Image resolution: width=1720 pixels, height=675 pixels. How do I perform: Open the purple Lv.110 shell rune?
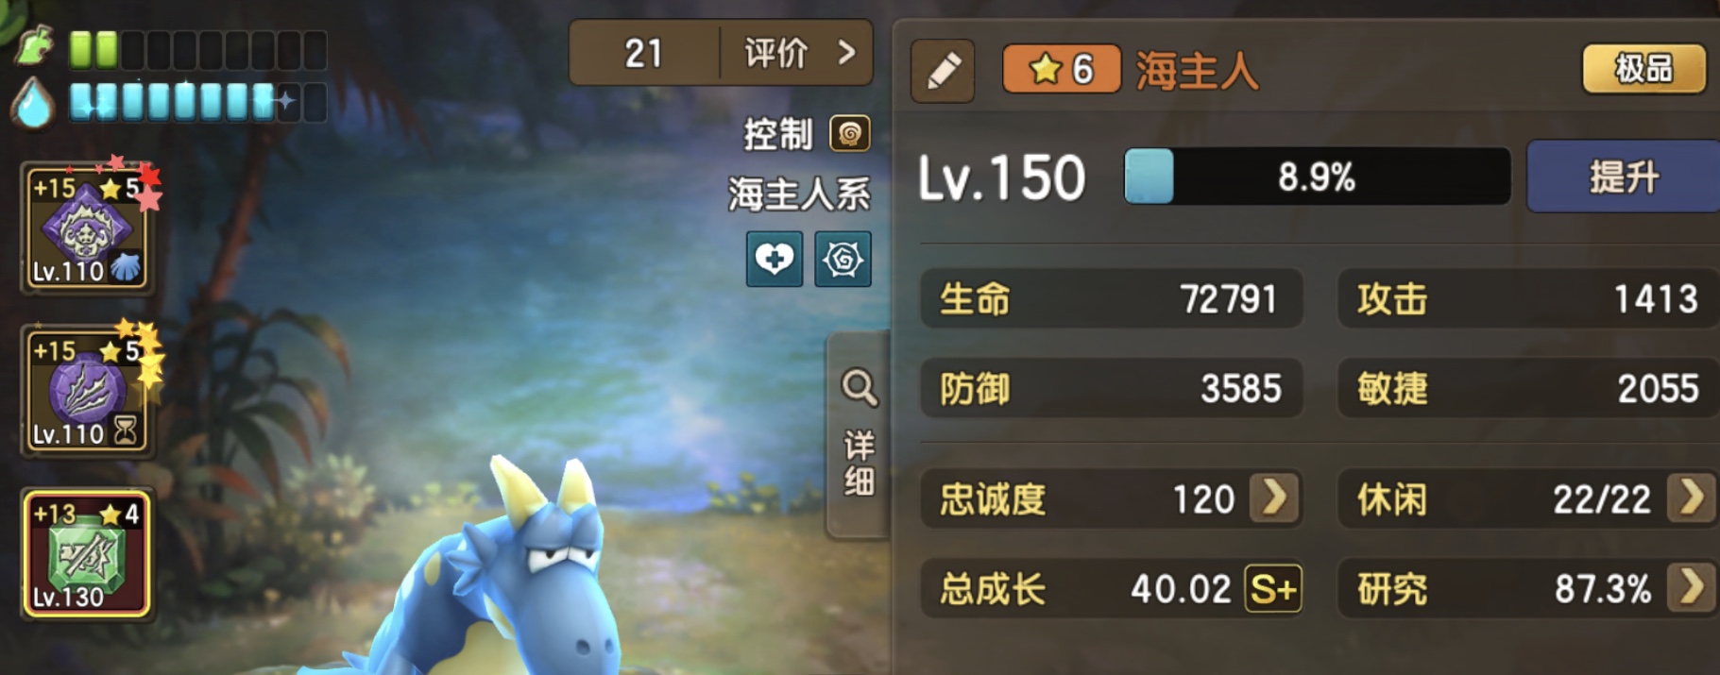tap(87, 228)
